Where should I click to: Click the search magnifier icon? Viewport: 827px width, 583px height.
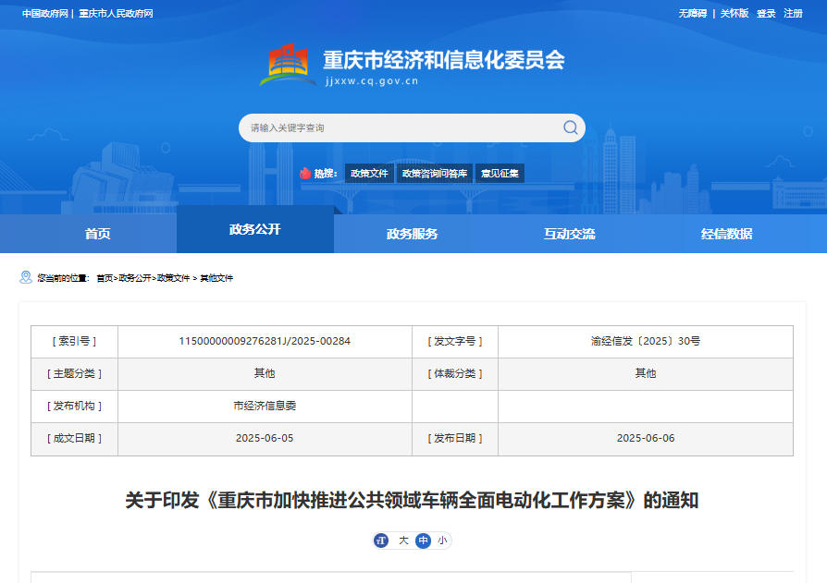tap(570, 128)
